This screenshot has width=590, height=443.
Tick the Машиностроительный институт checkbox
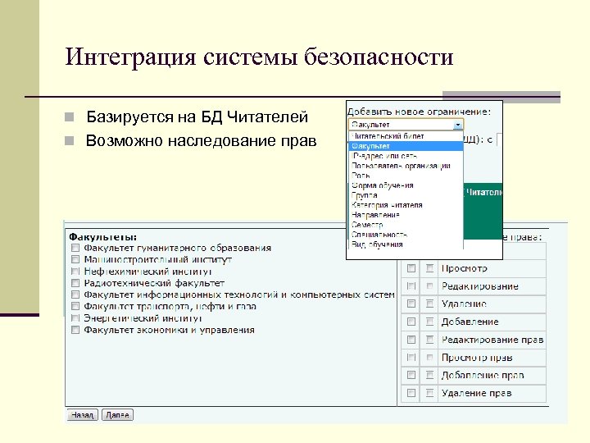point(75,259)
